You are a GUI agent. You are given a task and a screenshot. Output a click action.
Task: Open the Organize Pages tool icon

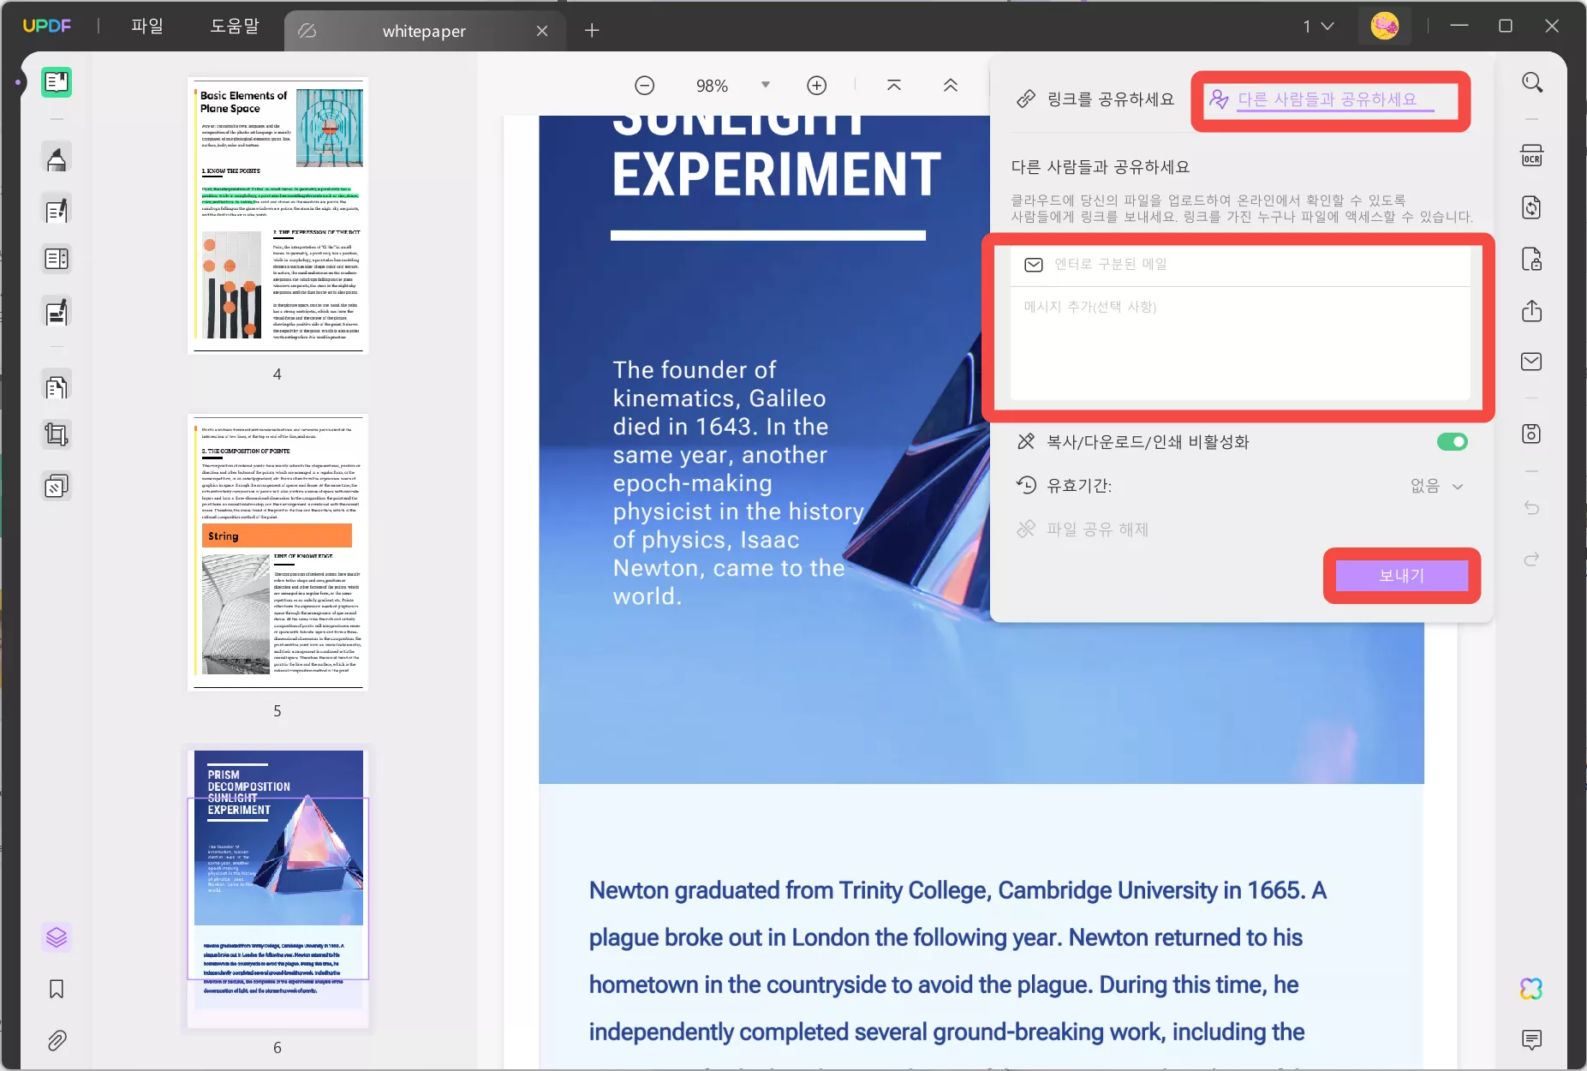click(57, 387)
